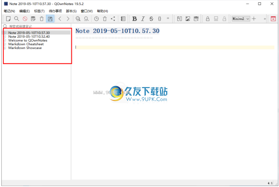
Task: Insert a block quote
Action: tap(168, 19)
